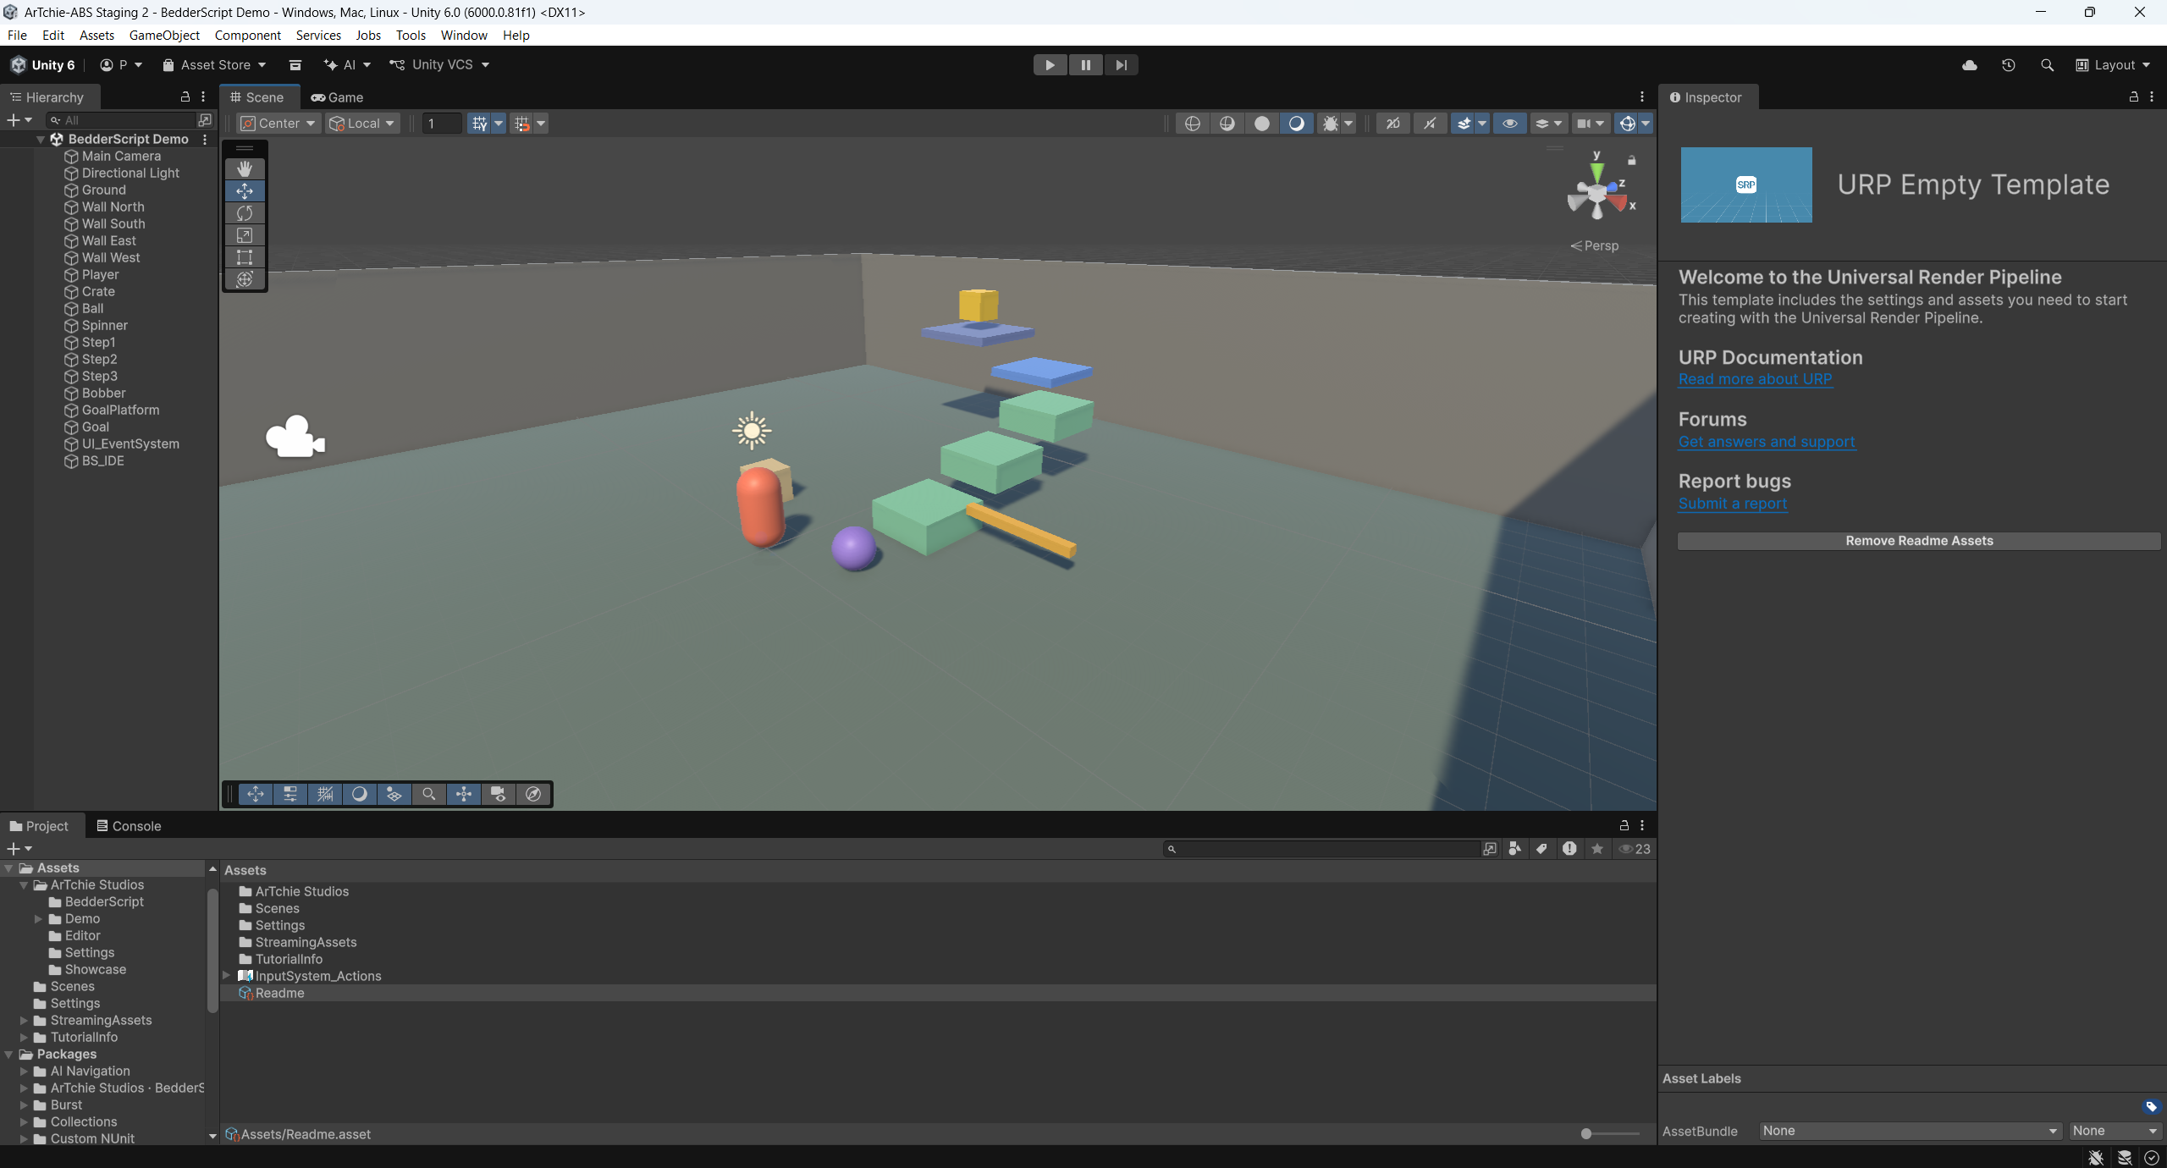
Task: Select the Move tool in scene tools
Action: click(245, 191)
